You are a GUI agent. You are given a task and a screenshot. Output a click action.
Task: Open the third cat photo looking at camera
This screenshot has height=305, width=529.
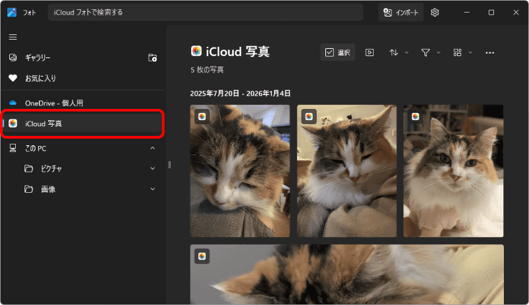[454, 171]
